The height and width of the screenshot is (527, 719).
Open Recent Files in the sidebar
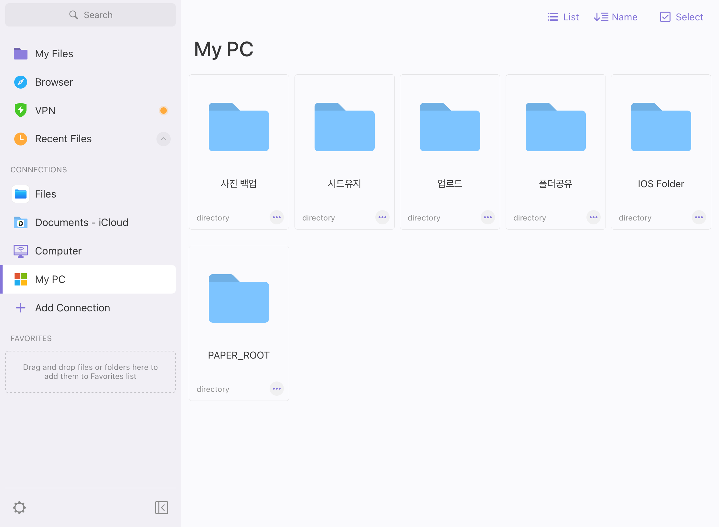pos(63,139)
